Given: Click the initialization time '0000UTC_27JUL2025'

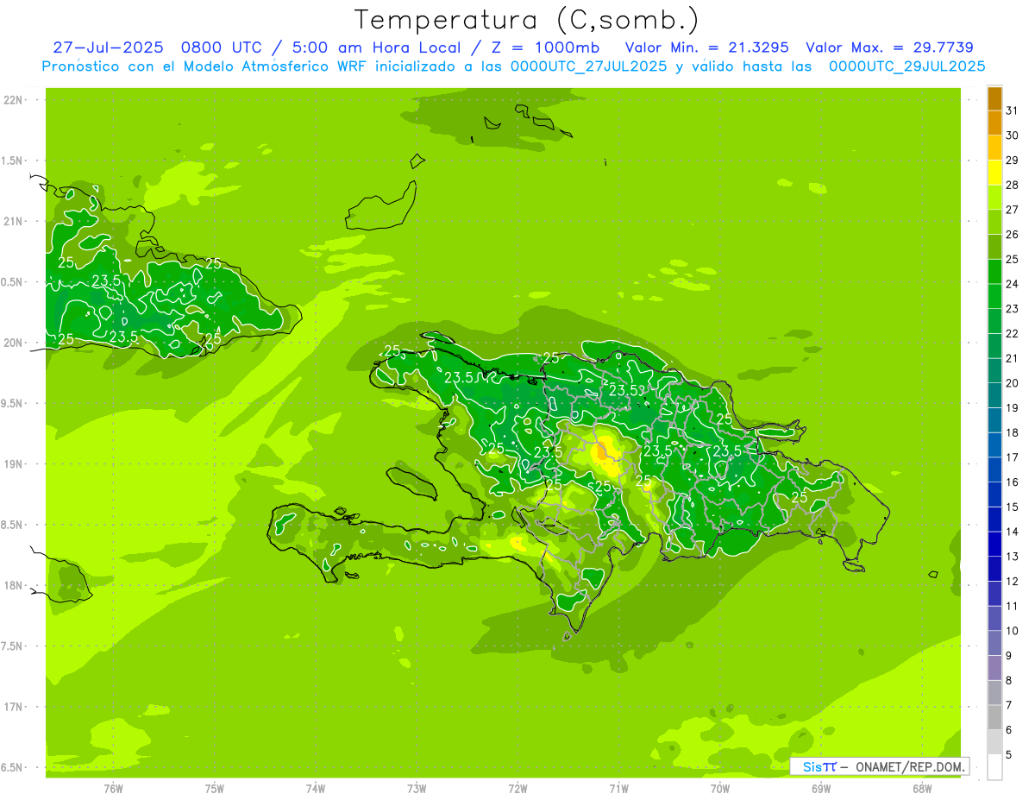Looking at the screenshot, I should pyautogui.click(x=588, y=66).
